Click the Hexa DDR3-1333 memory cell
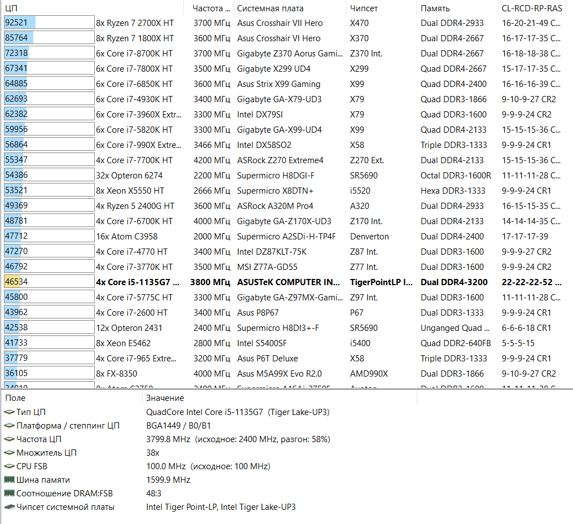Image resolution: width=573 pixels, height=524 pixels. point(453,191)
